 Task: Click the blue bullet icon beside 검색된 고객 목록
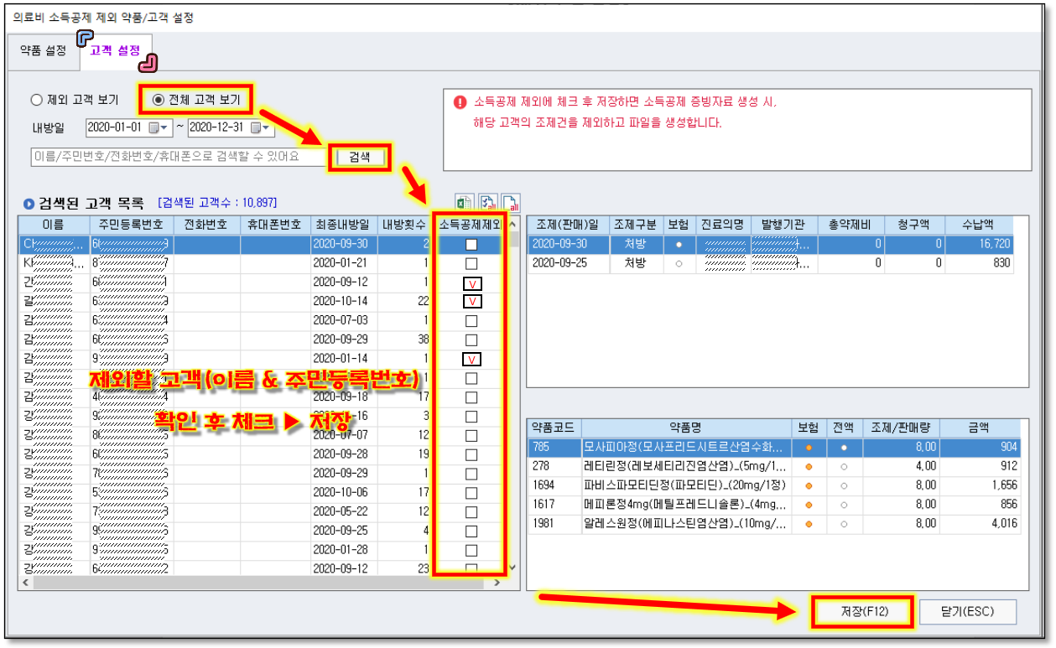29,203
